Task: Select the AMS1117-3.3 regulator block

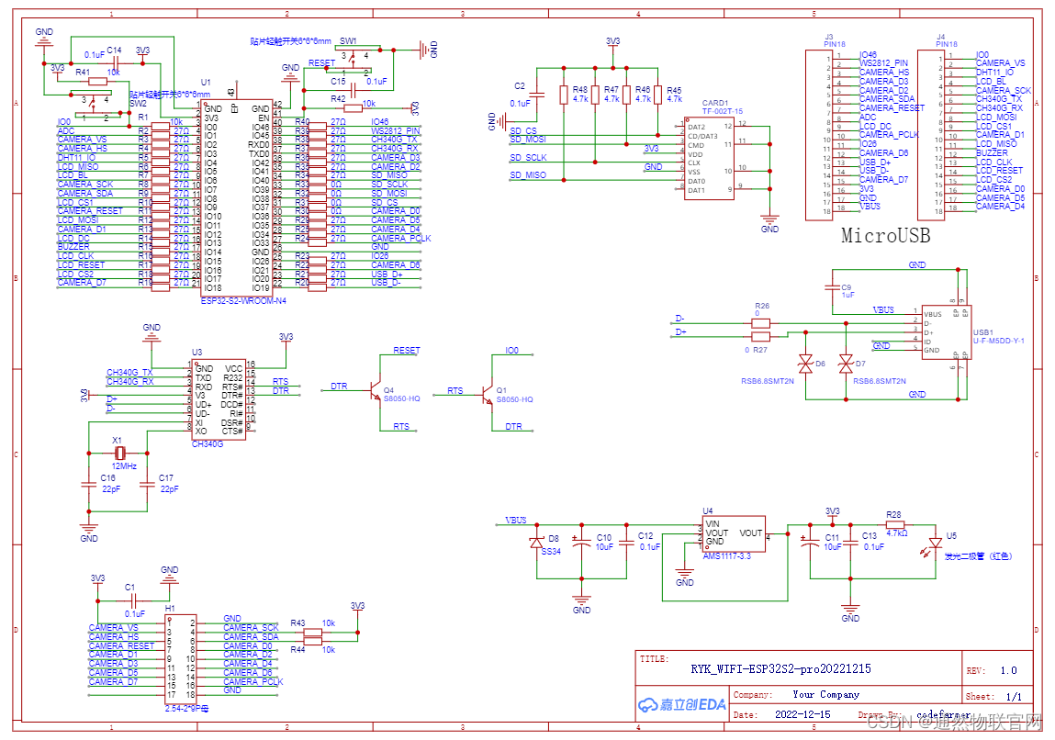Action: 734,534
